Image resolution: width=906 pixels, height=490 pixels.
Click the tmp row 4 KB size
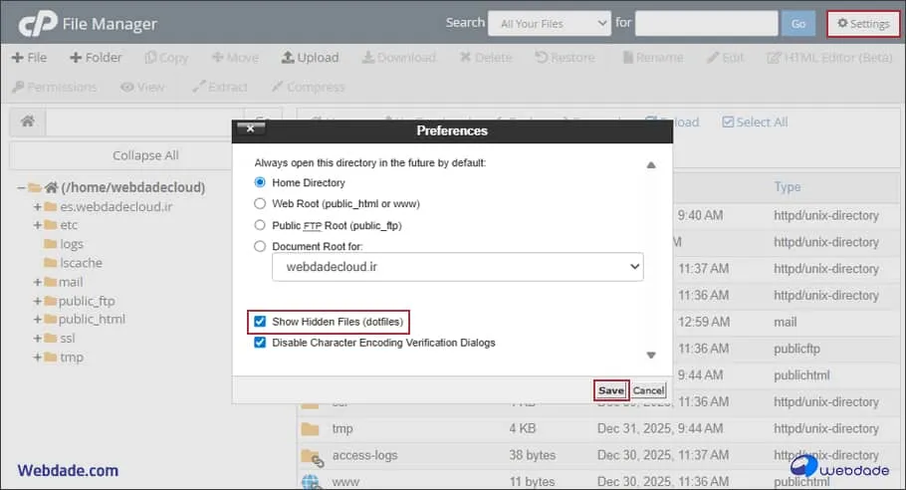point(523,428)
